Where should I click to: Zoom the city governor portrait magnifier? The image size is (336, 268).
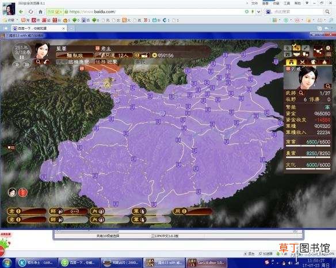click(x=327, y=86)
